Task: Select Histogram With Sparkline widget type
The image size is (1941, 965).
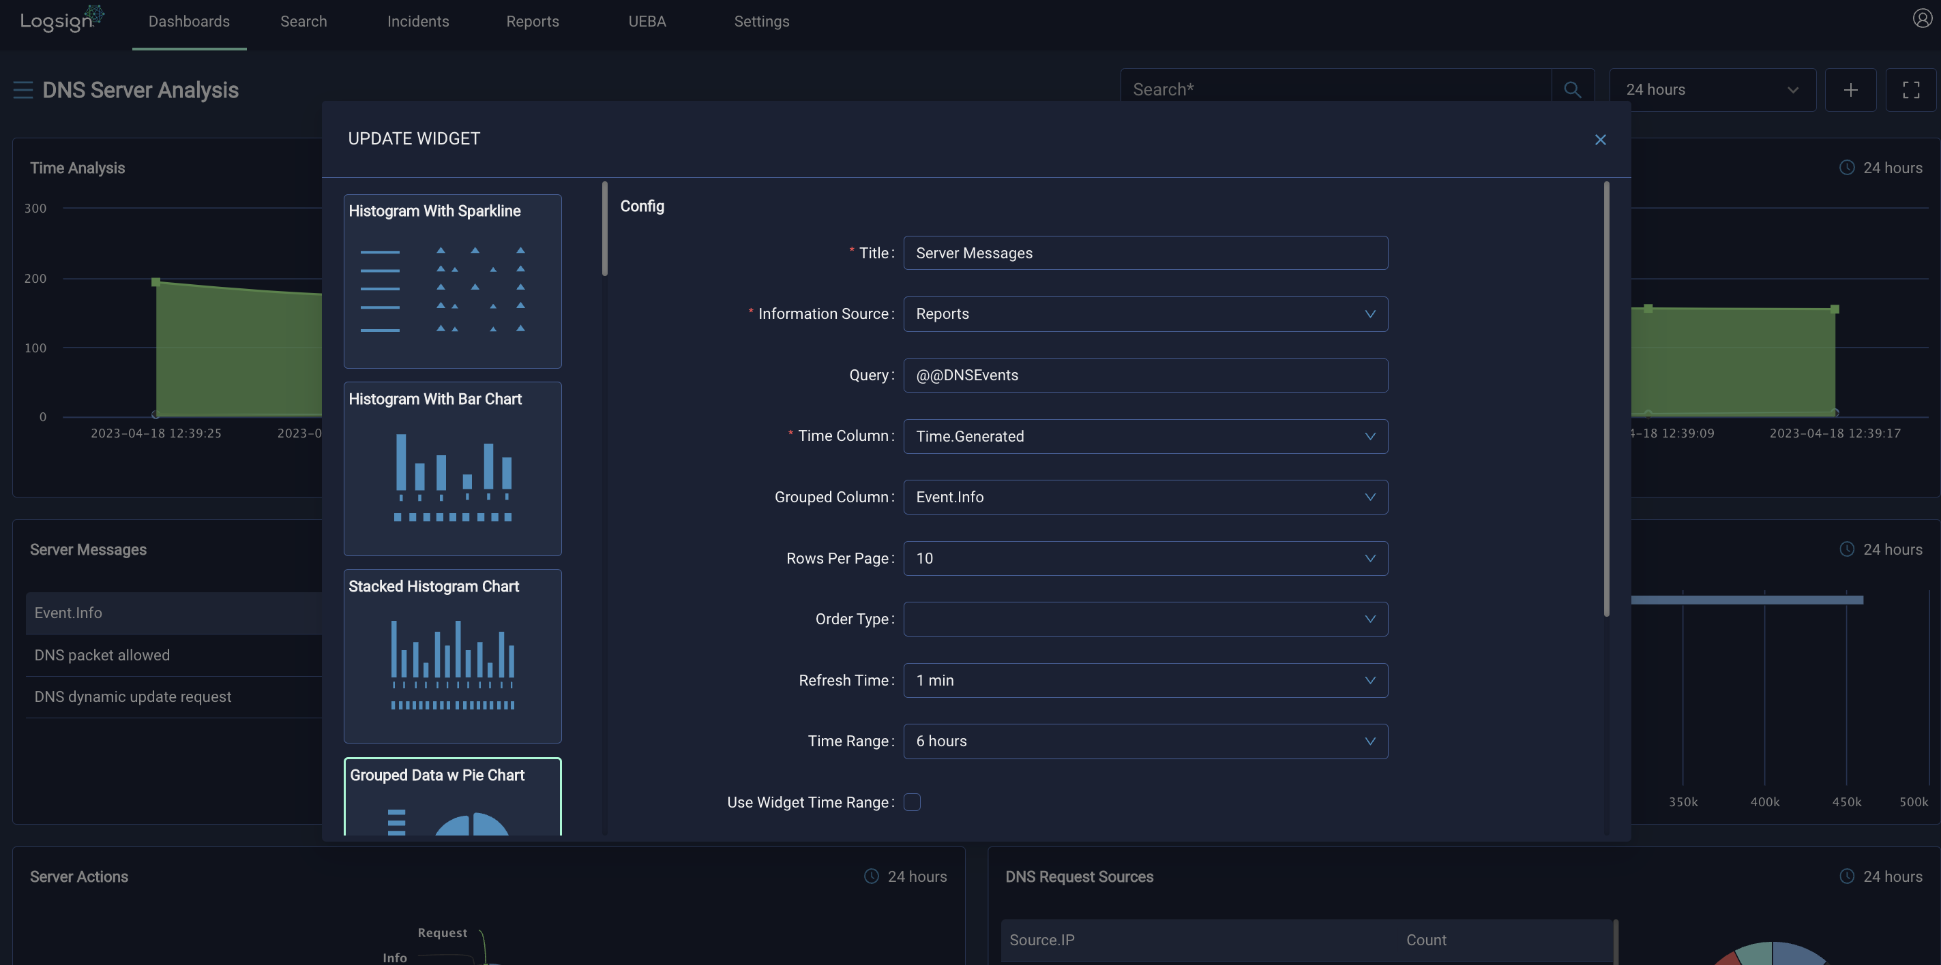Action: pyautogui.click(x=452, y=281)
